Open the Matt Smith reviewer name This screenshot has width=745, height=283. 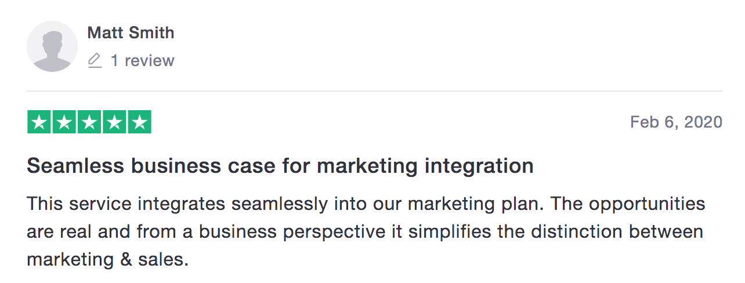[131, 32]
